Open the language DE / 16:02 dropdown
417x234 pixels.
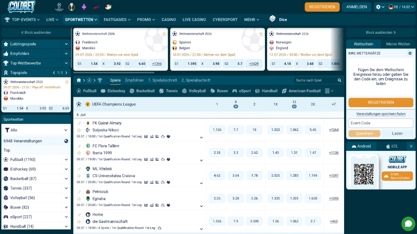[401, 7]
